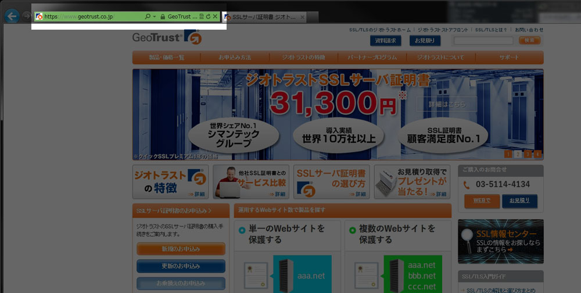Click the blue お見積り button in the contact box

(x=519, y=201)
